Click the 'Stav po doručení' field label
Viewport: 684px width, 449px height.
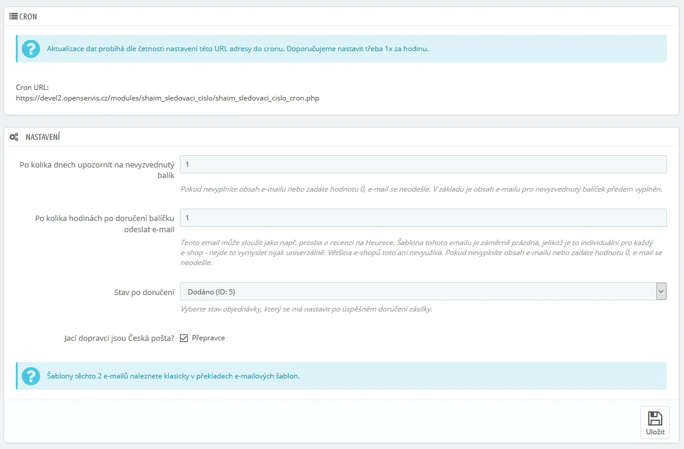[x=144, y=291]
